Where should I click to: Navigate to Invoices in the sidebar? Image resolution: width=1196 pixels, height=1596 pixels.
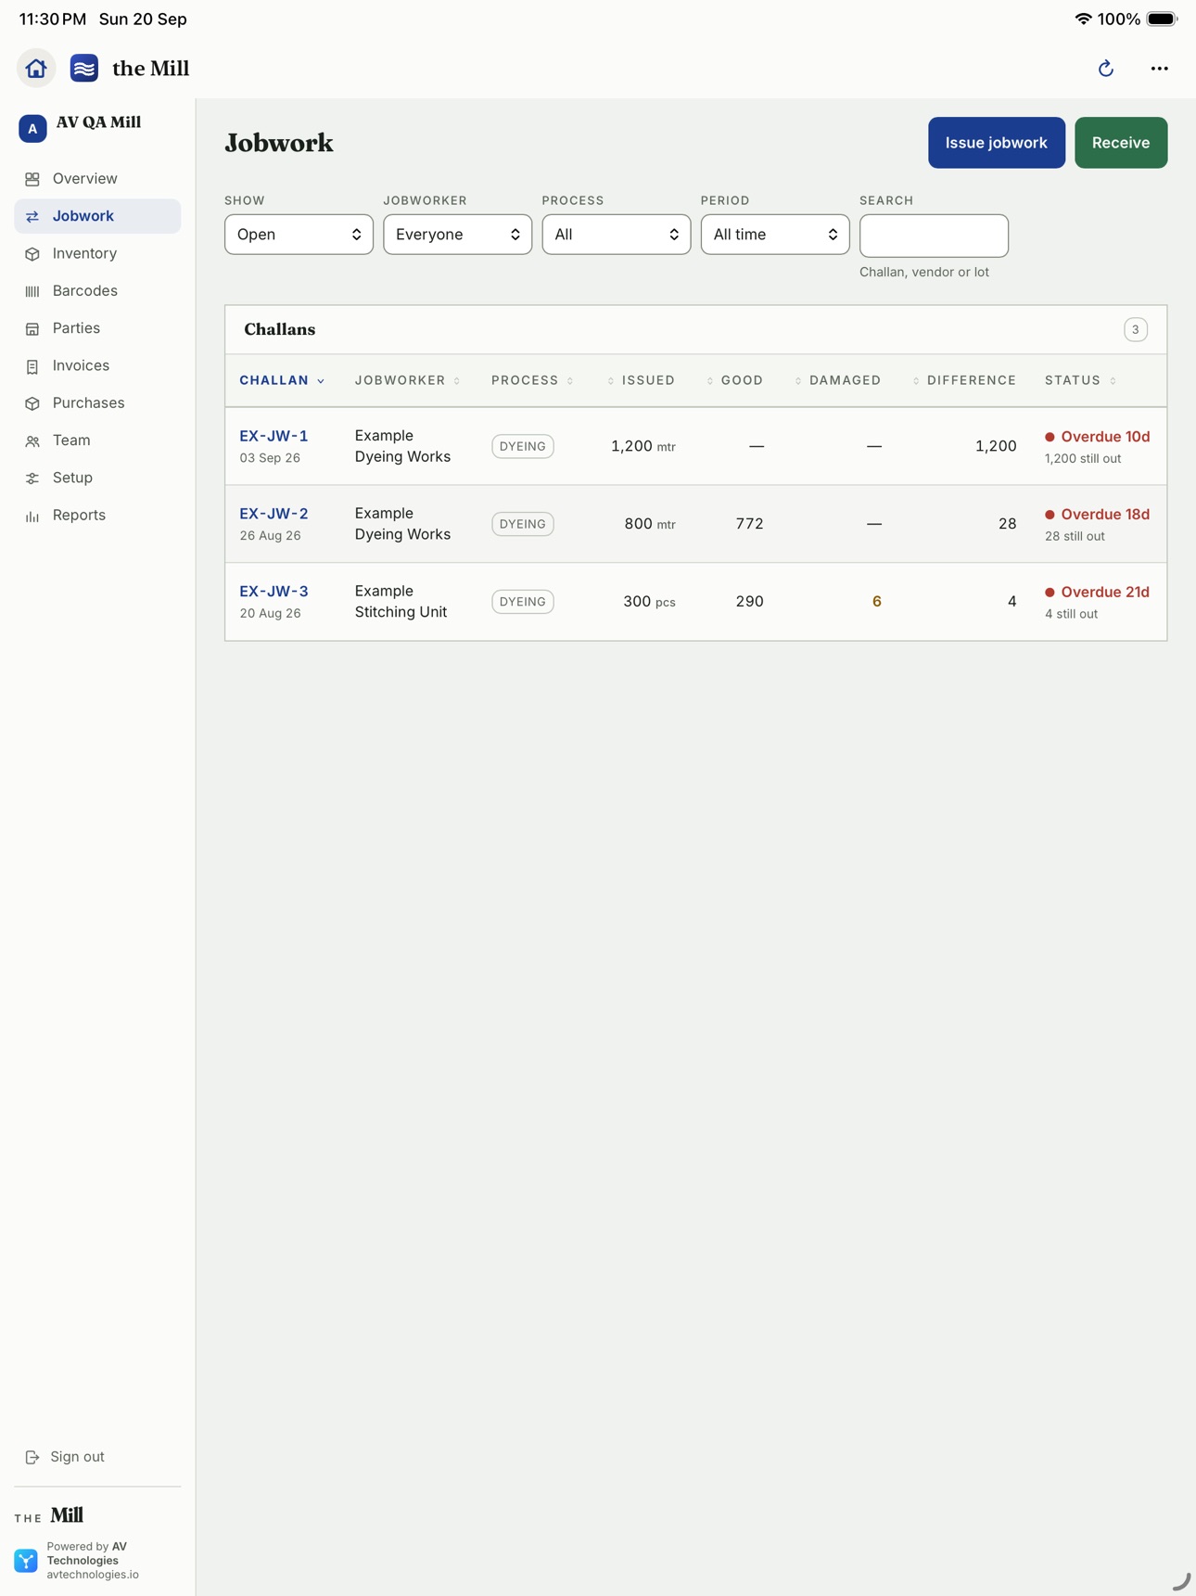97,365
